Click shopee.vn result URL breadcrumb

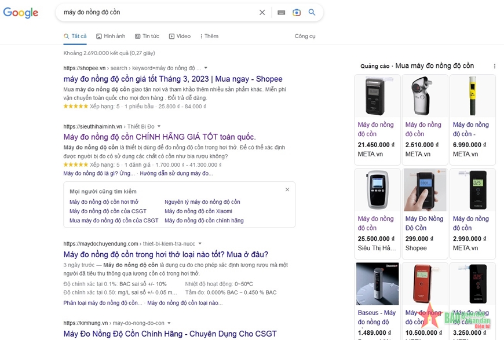click(x=132, y=68)
